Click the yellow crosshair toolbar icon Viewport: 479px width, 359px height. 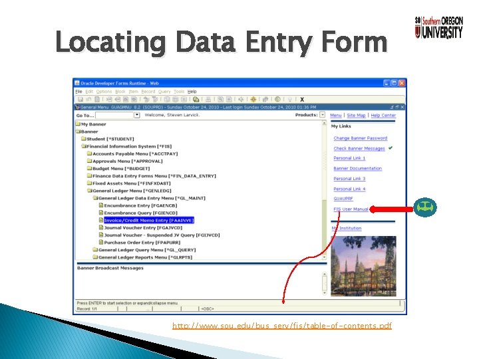click(x=253, y=99)
